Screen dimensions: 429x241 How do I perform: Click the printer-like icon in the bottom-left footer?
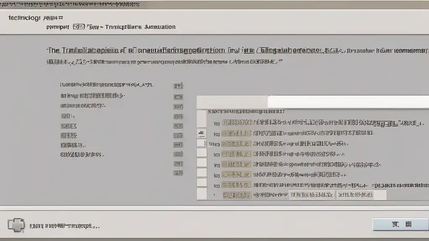[16, 225]
